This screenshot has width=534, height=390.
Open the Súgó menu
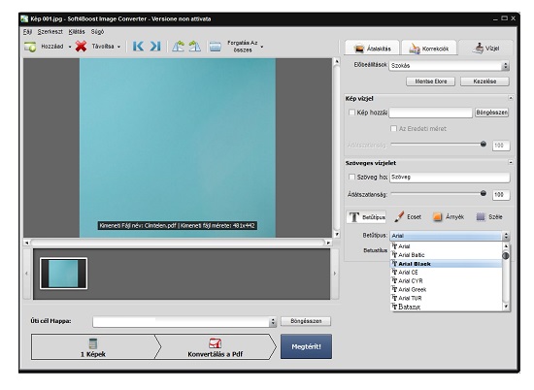(x=97, y=32)
